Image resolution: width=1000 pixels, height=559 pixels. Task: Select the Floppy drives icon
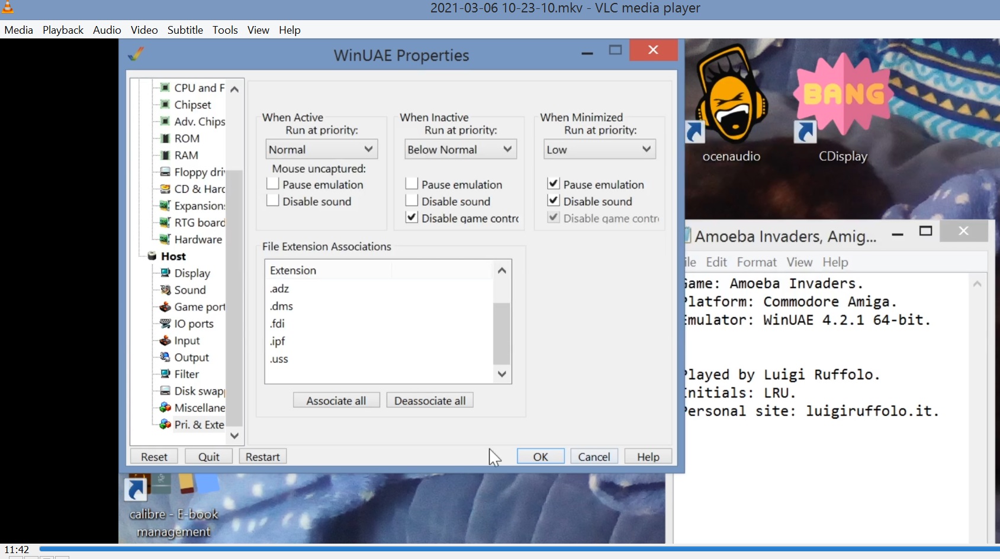pos(166,172)
